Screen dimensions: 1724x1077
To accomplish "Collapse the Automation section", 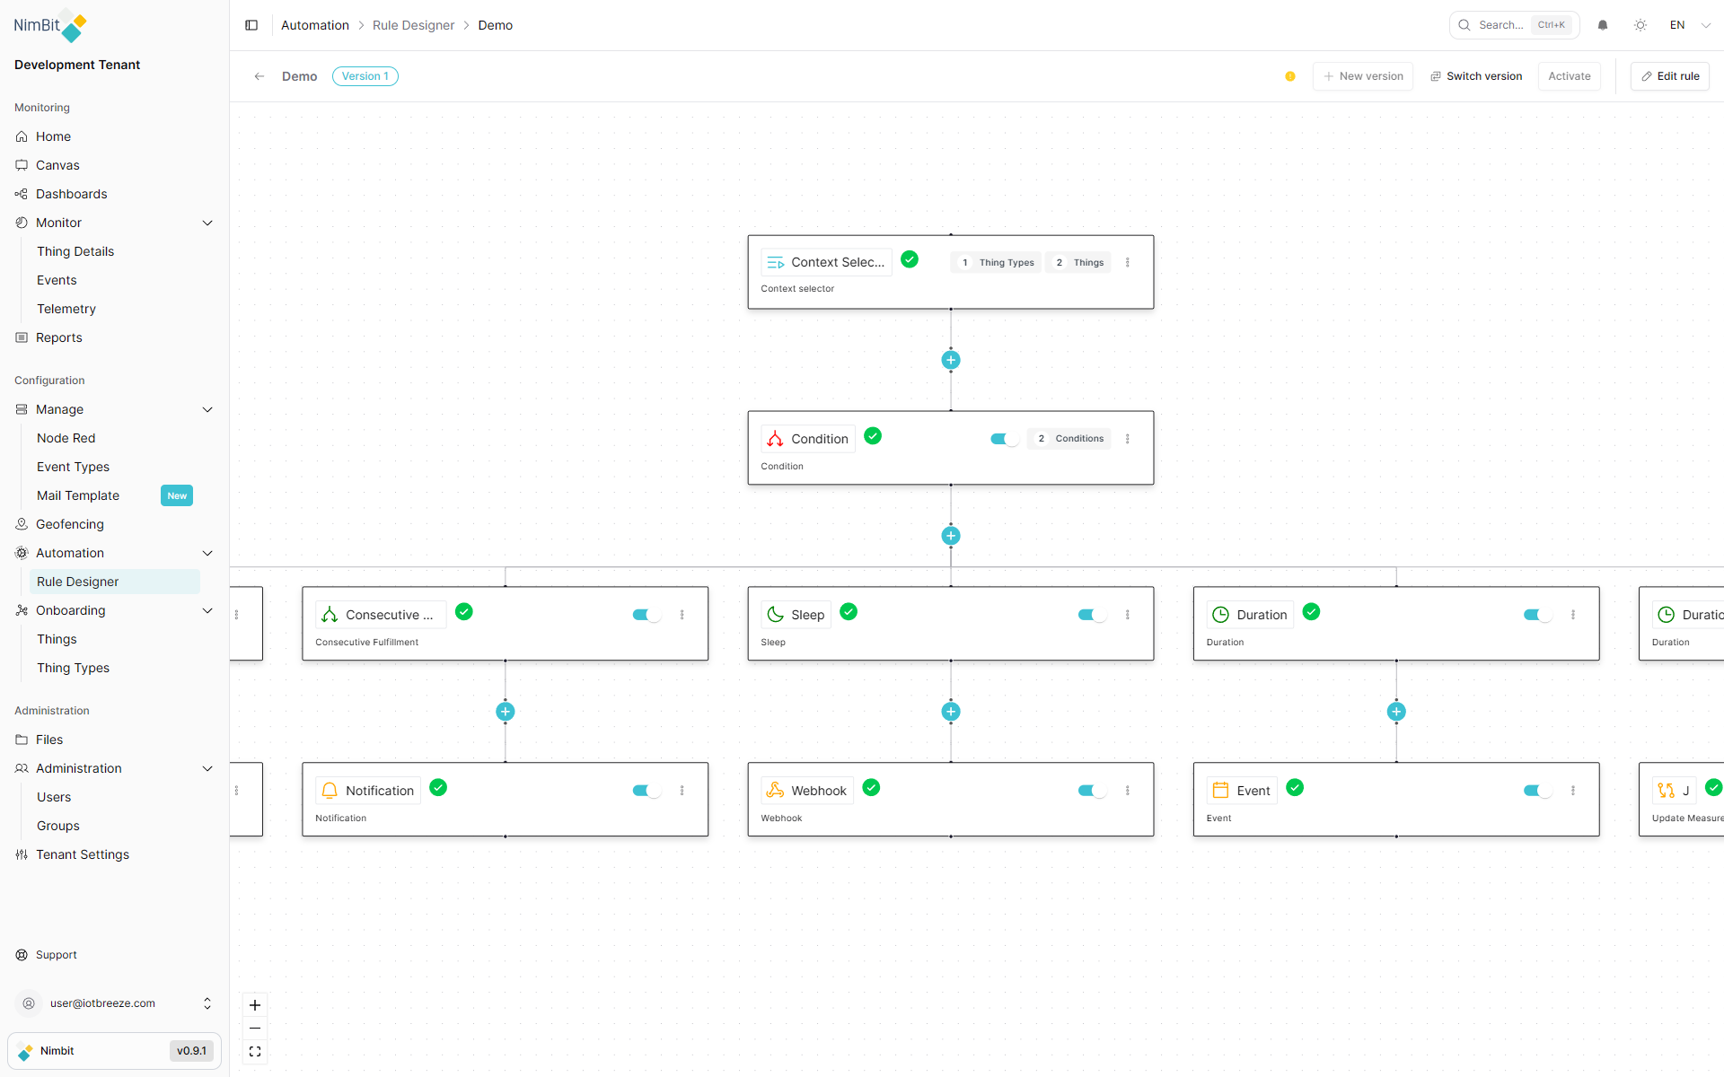I will [207, 553].
